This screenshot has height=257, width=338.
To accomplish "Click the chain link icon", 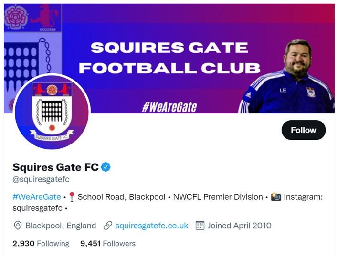I will coord(108,226).
